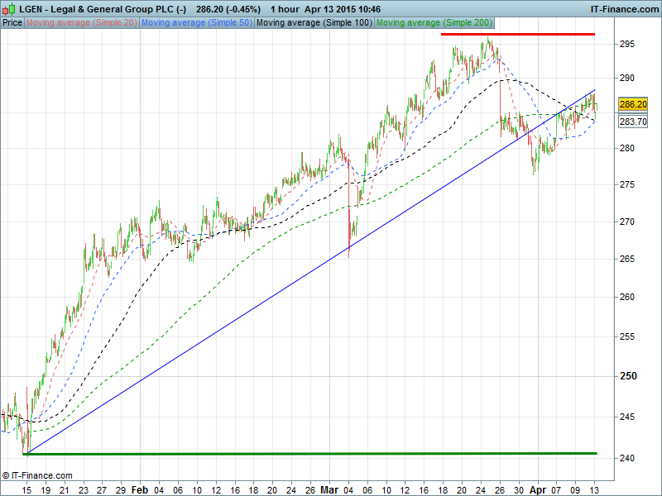This screenshot has height=496, width=662.
Task: Click the yellow 286.20 current price tag
Action: [632, 105]
